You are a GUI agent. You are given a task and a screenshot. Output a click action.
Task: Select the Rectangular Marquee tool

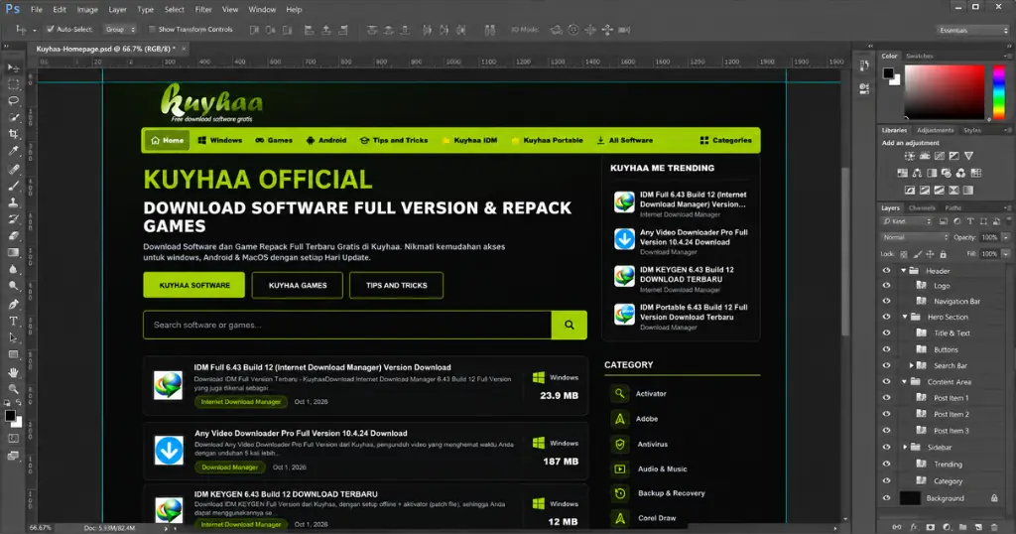13,84
